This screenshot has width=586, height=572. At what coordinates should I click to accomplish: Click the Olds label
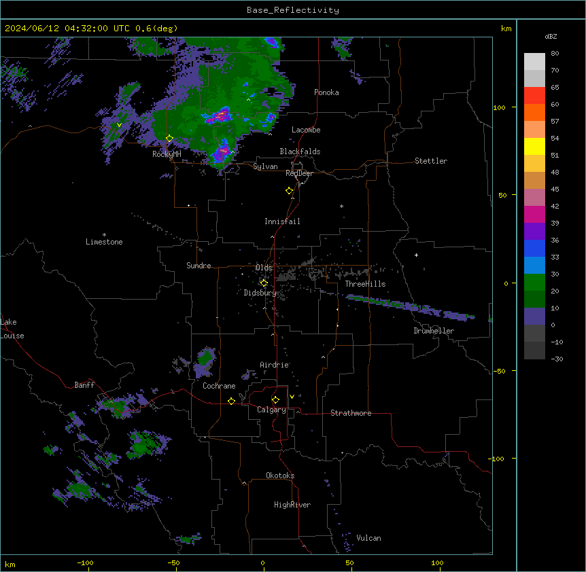click(264, 268)
